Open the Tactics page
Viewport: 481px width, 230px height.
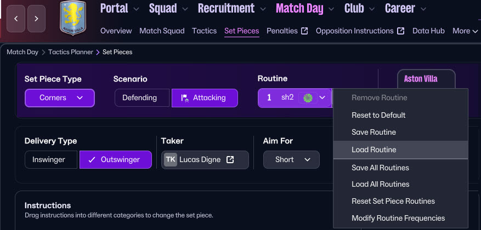(x=205, y=31)
